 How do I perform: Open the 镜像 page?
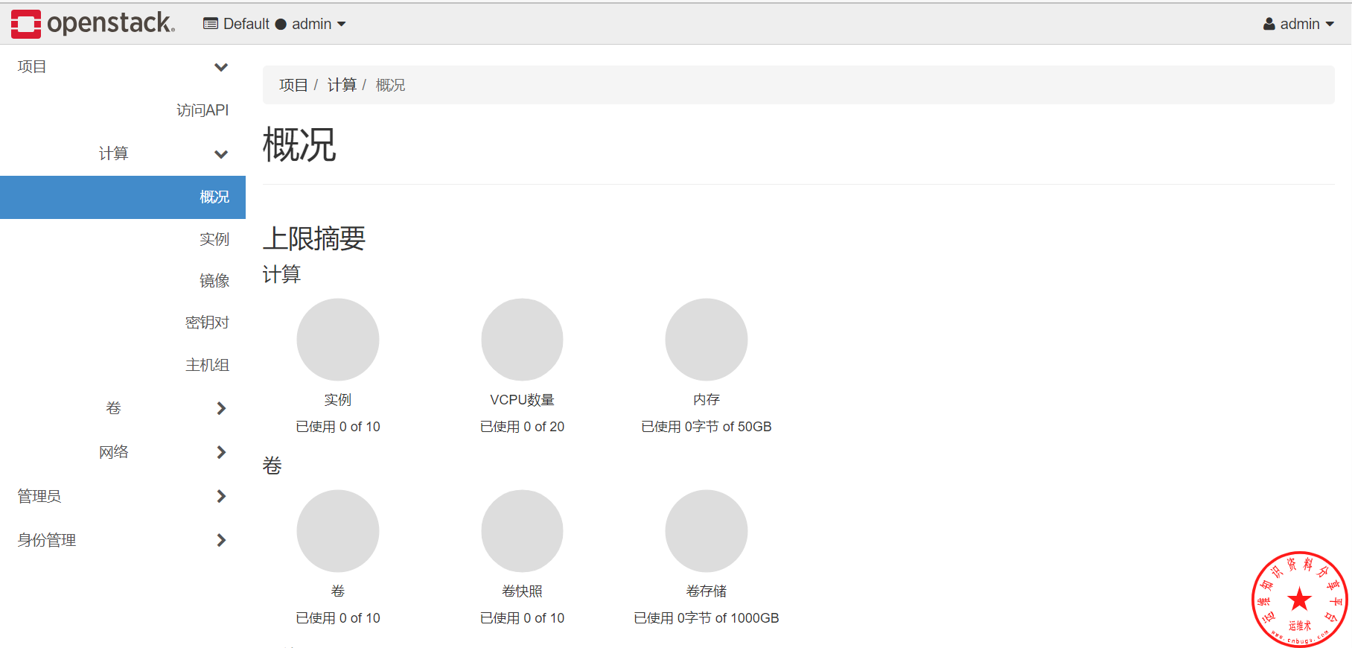click(214, 281)
